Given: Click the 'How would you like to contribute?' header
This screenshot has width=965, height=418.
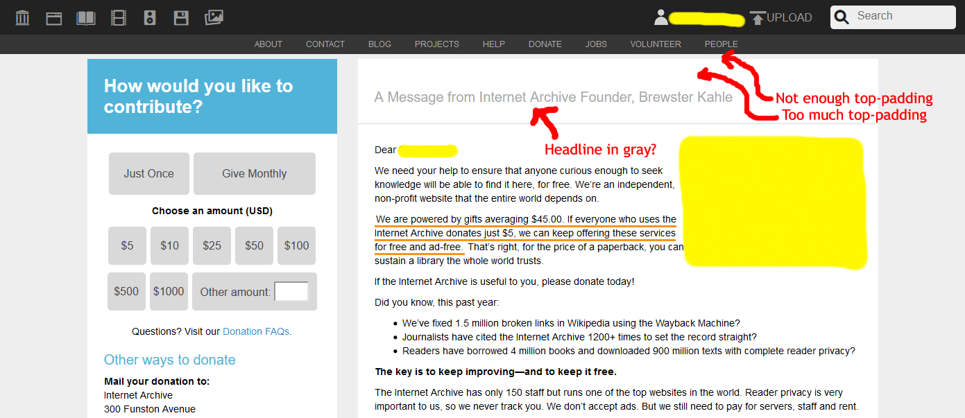Looking at the screenshot, I should tap(198, 96).
